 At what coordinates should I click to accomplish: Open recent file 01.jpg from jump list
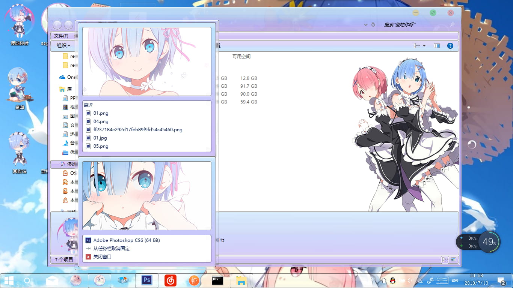coord(100,138)
